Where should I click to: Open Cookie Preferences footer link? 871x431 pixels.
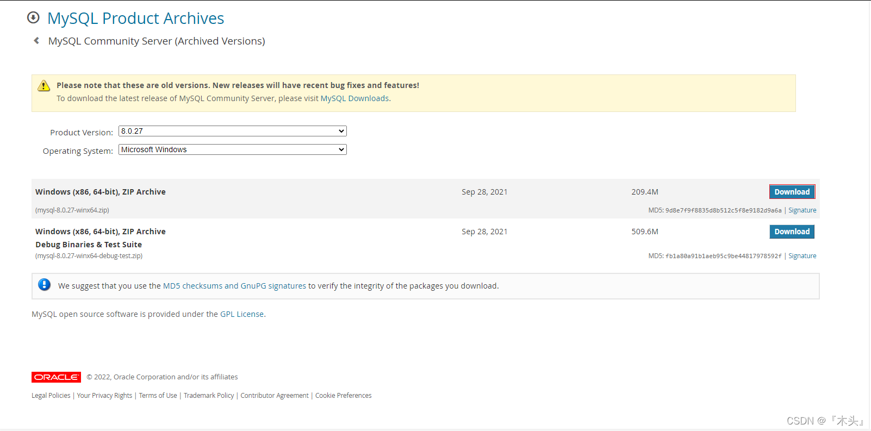tap(344, 396)
